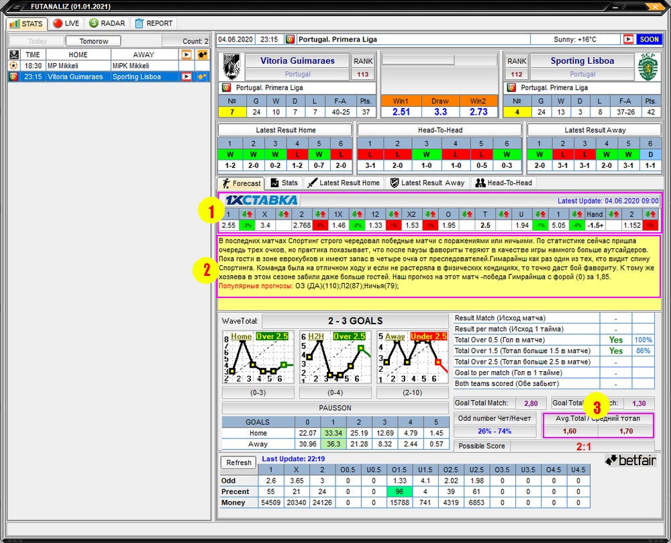Click the video column header icon
Image resolution: width=671 pixels, height=543 pixels.
tap(187, 55)
